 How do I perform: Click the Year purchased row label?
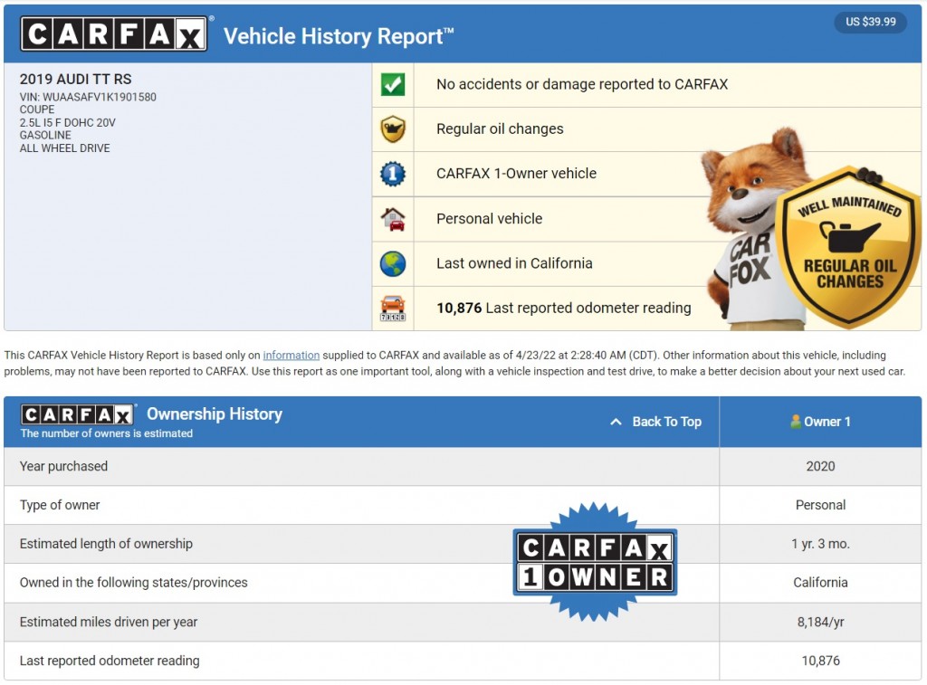pyautogui.click(x=64, y=466)
